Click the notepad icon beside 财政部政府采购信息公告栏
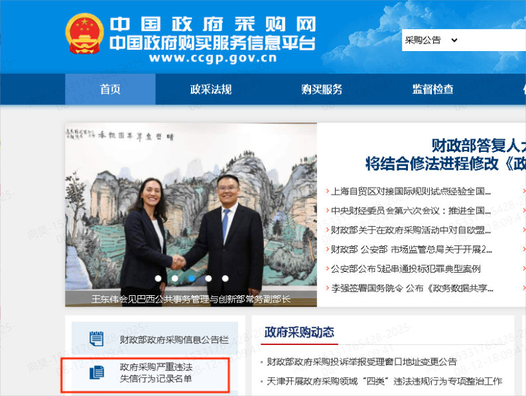526x396 pixels. (97, 338)
